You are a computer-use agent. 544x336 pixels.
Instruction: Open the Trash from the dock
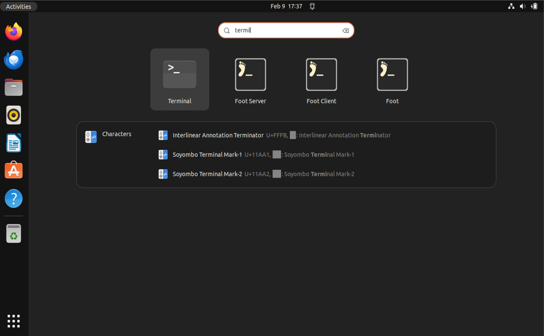coord(14,234)
